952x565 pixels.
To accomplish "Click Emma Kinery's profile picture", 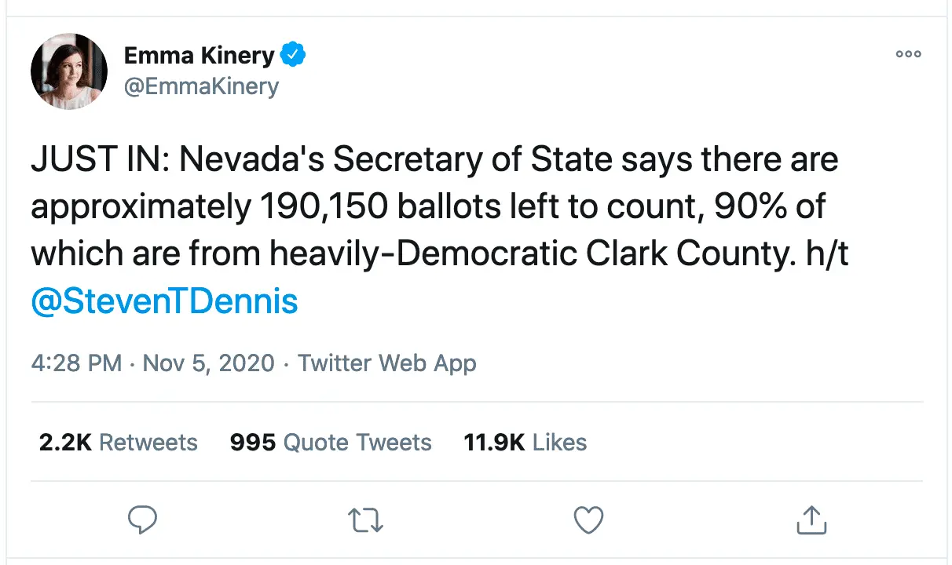I will (69, 71).
